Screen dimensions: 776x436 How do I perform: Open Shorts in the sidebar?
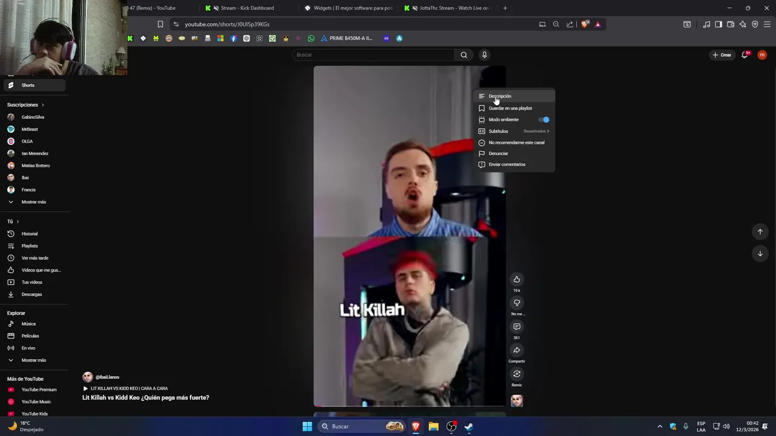(34, 85)
